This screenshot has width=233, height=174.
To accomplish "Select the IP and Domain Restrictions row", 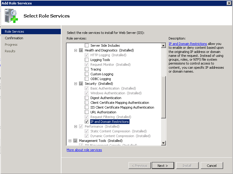I will 110,122.
